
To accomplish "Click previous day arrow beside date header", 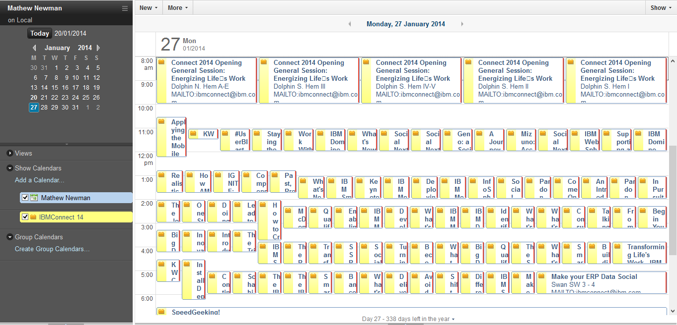I will (350, 24).
